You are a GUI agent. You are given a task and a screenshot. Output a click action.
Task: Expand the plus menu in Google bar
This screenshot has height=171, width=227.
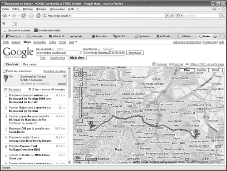[x=73, y=42]
